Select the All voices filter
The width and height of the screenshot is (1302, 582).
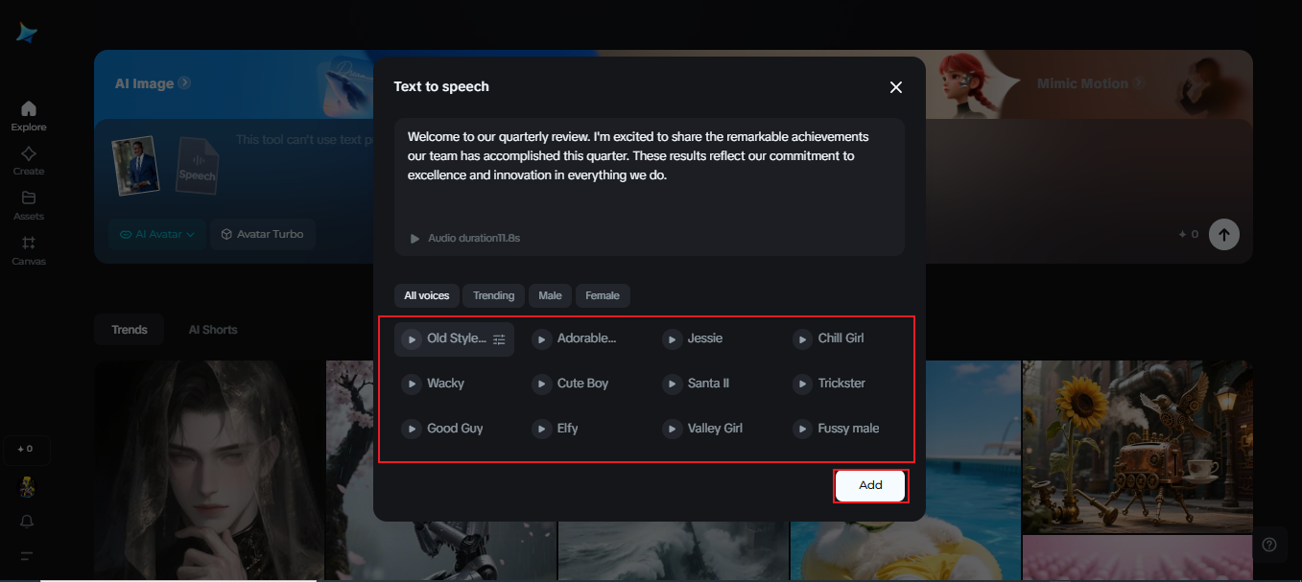pyautogui.click(x=427, y=295)
